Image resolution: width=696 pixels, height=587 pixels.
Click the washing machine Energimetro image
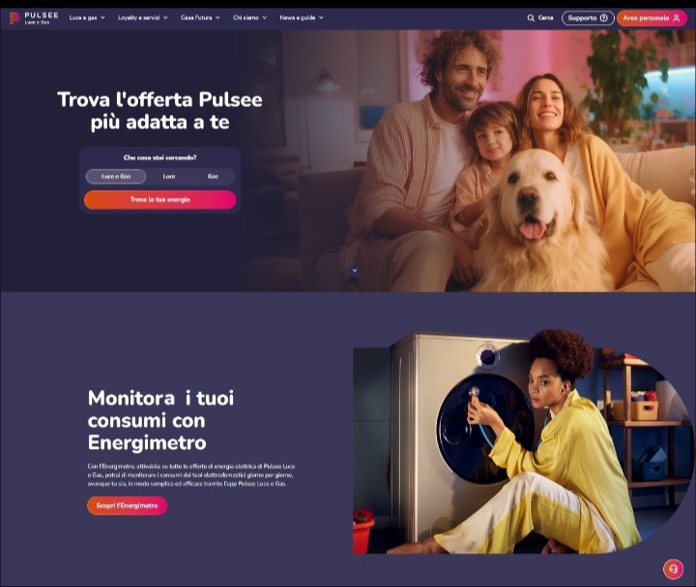[523, 442]
